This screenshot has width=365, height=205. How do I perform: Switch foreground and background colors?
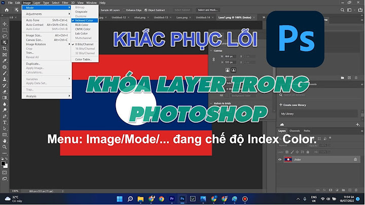point(6,159)
